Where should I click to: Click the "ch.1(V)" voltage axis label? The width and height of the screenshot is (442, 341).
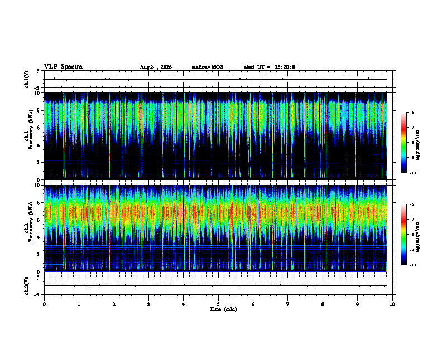point(27,79)
